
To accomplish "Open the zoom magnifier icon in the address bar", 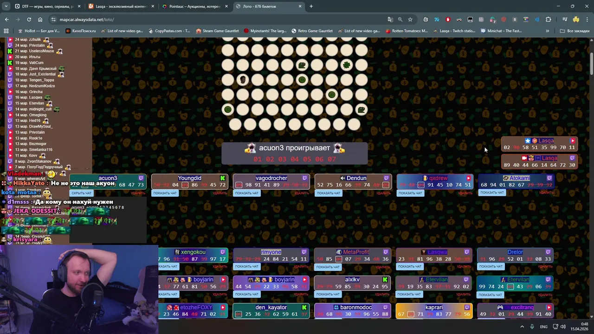I will (400, 19).
